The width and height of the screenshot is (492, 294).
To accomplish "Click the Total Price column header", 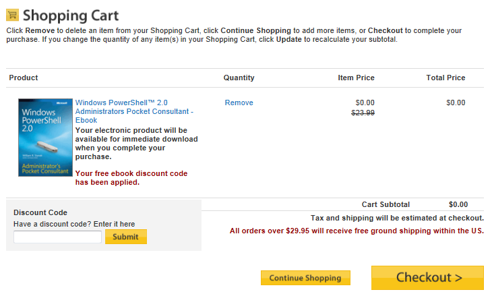I will pyautogui.click(x=445, y=78).
